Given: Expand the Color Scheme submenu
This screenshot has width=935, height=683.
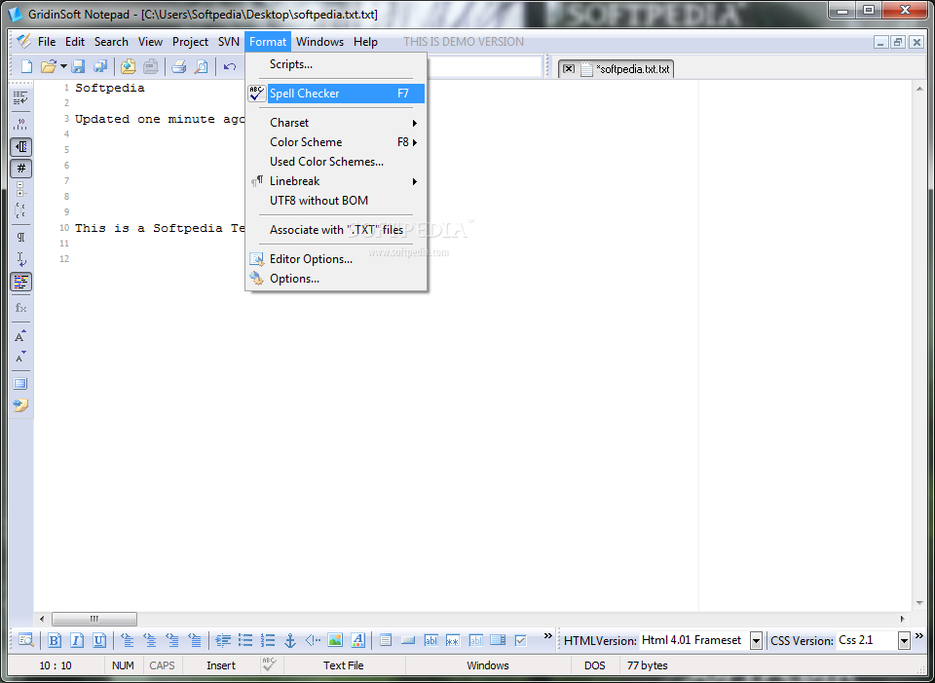Looking at the screenshot, I should [336, 142].
